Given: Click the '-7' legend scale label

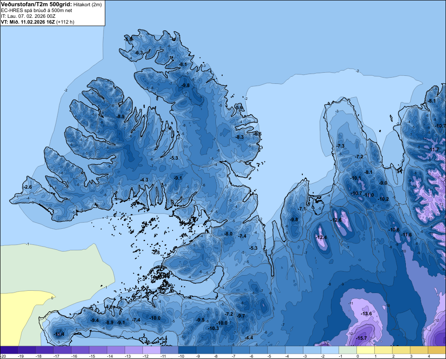Looking at the screenshot, I should 235,356.
